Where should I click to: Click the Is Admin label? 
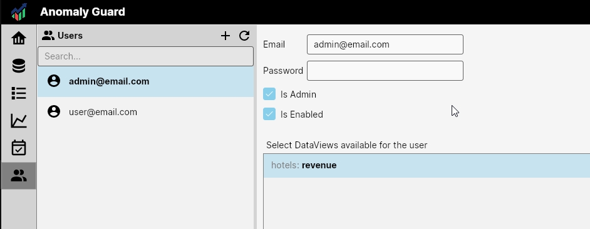click(x=298, y=94)
